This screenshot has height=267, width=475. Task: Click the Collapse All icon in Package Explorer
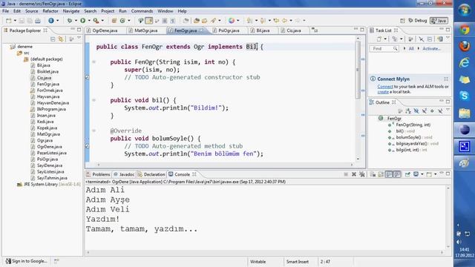click(x=53, y=39)
